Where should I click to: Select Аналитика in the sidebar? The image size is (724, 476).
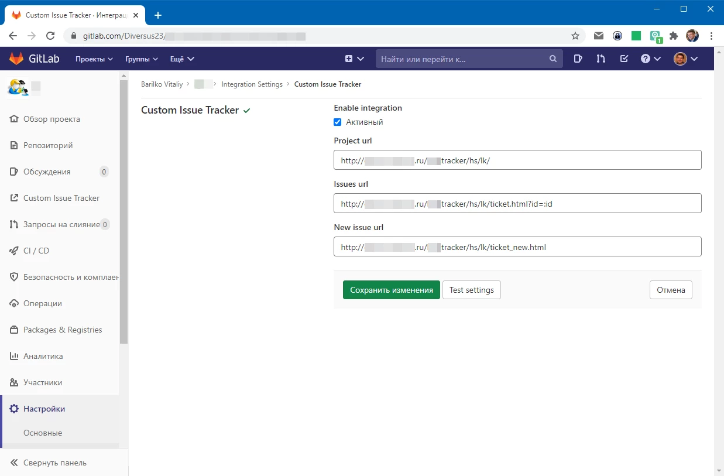[43, 356]
